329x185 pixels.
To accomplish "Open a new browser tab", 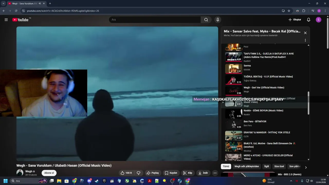I will (50, 4).
